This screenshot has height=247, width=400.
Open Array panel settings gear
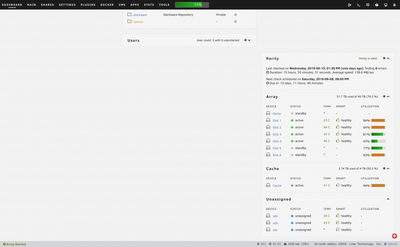point(384,96)
